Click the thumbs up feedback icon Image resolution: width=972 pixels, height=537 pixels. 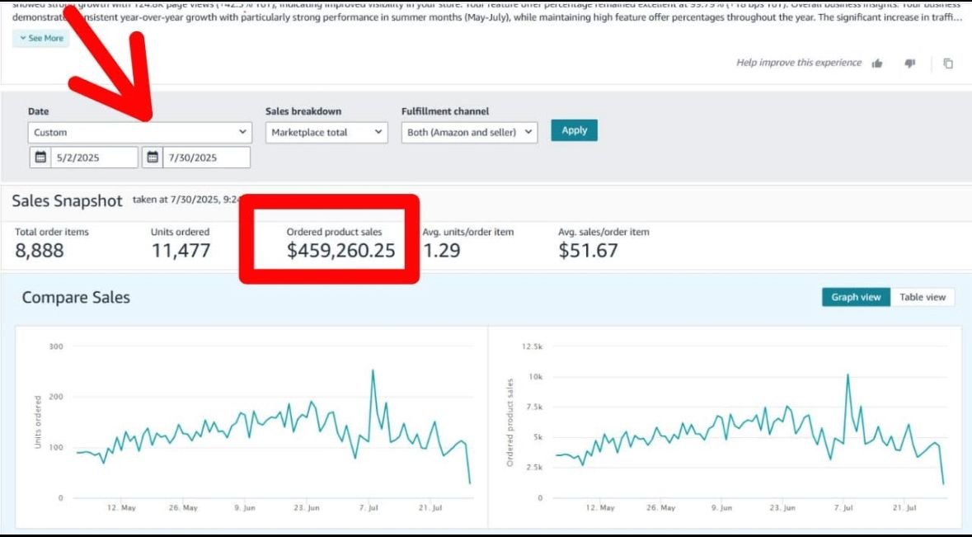(877, 64)
